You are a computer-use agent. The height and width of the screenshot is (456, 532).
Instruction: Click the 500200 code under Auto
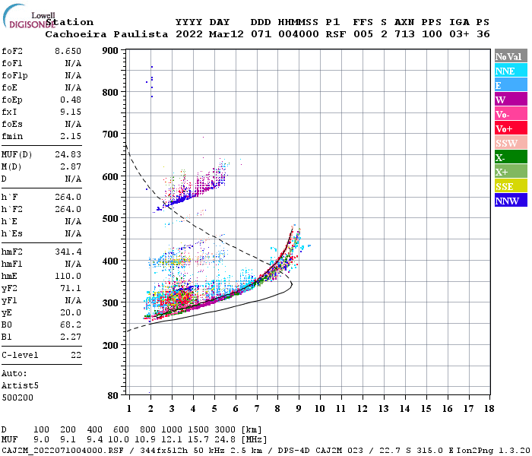click(x=17, y=397)
